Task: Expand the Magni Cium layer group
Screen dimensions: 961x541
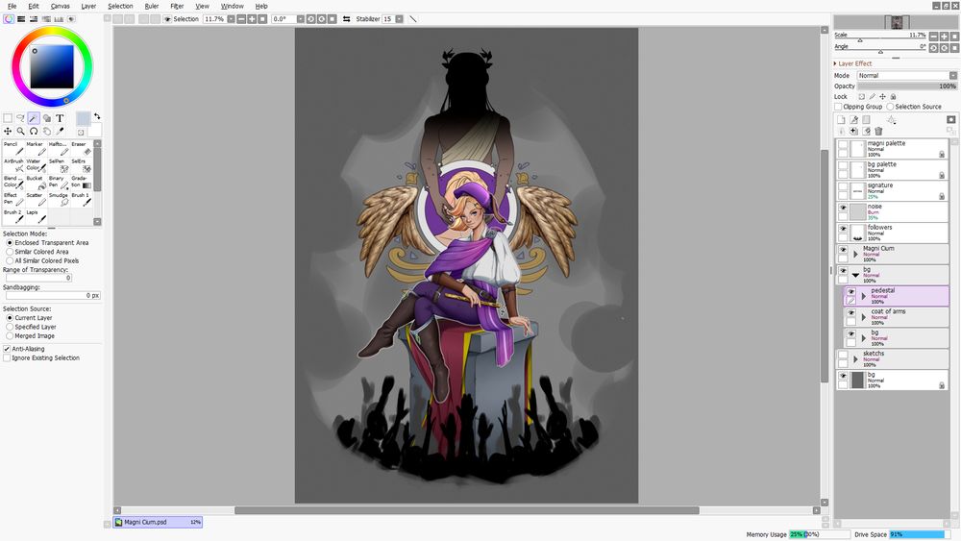Action: 855,254
